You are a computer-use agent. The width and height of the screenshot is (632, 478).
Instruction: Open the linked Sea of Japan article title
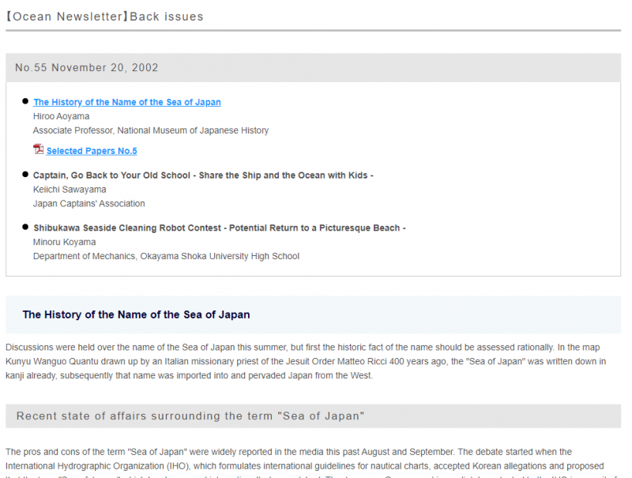pyautogui.click(x=126, y=103)
